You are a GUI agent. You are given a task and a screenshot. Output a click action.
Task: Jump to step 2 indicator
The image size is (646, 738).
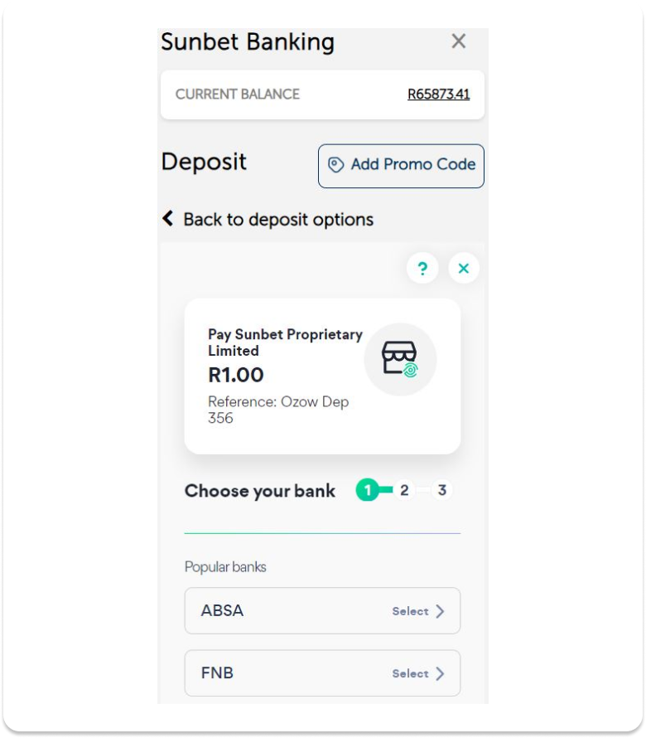pyautogui.click(x=404, y=490)
